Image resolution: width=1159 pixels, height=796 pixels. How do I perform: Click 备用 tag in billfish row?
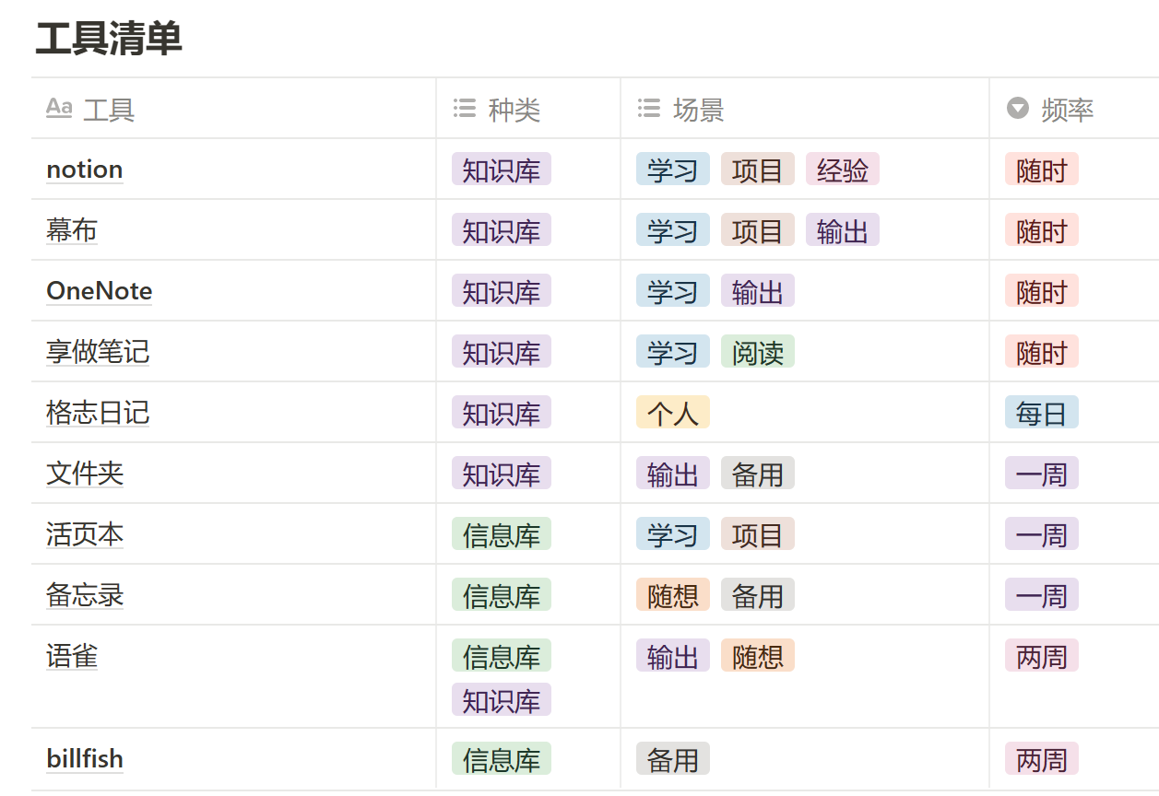tap(673, 759)
